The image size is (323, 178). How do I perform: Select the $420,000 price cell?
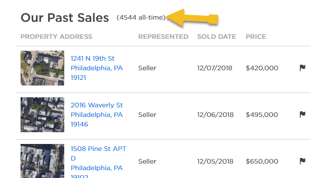(x=262, y=68)
